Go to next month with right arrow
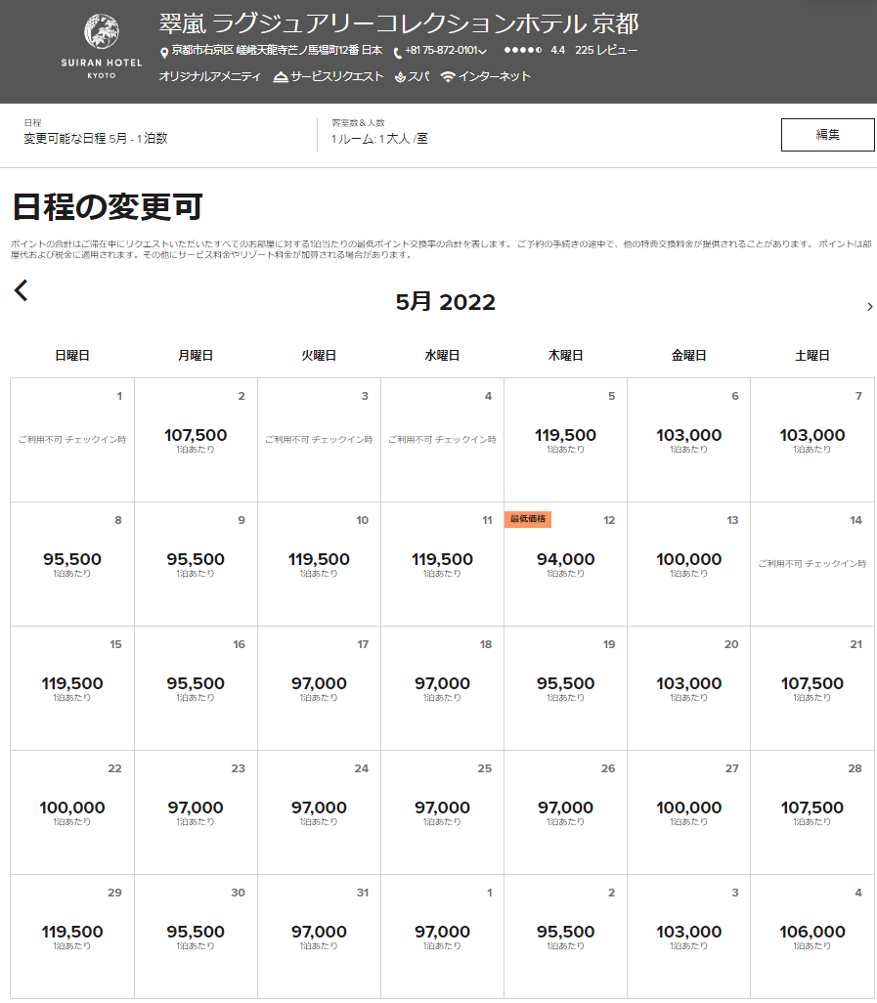Image resolution: width=877 pixels, height=1003 pixels. click(x=869, y=307)
